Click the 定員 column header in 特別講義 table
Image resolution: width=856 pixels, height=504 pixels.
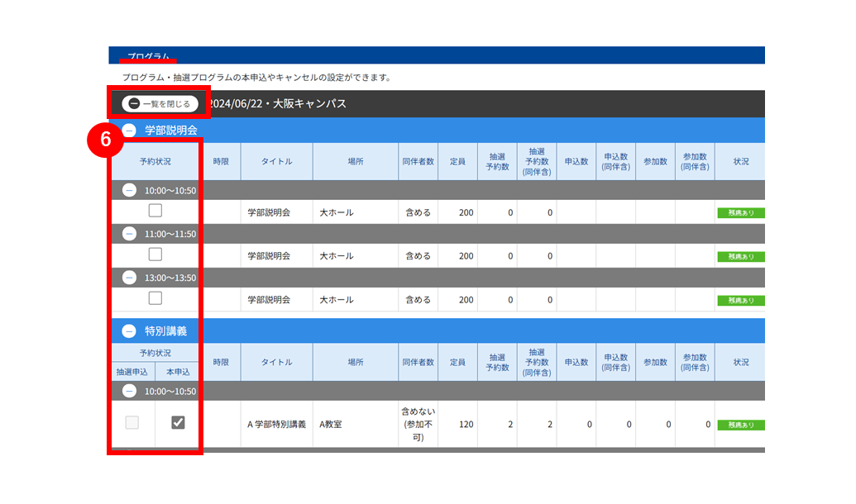click(457, 362)
